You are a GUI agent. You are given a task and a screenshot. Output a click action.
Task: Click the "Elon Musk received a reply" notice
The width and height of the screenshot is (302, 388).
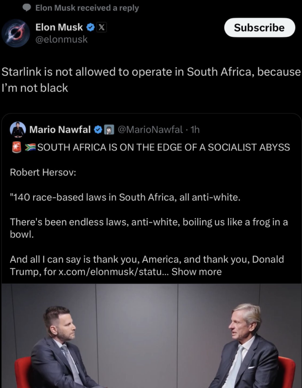tap(87, 8)
